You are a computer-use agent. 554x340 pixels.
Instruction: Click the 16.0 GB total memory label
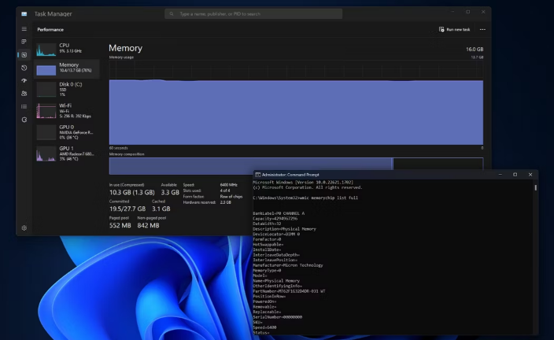point(475,49)
